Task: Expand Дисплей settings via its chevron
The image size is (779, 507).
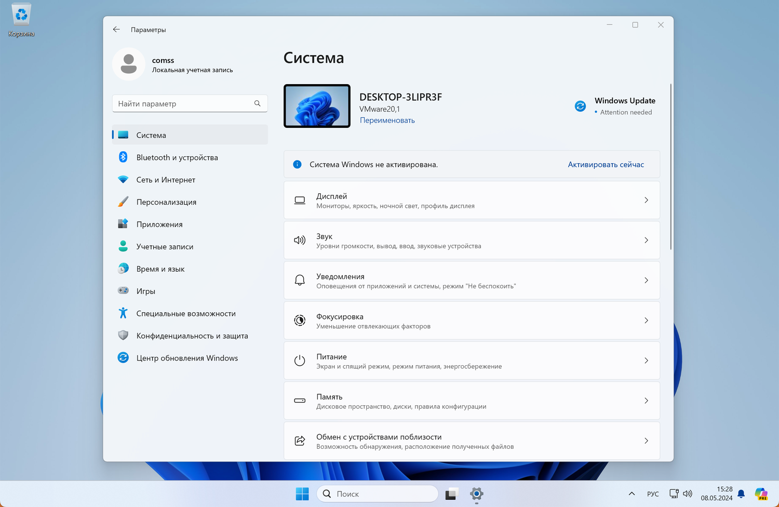Action: tap(646, 200)
